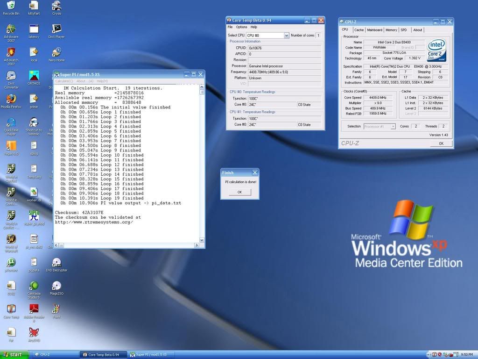Activate the Super PI taskbar button
The image size is (478, 359).
pyautogui.click(x=151, y=354)
